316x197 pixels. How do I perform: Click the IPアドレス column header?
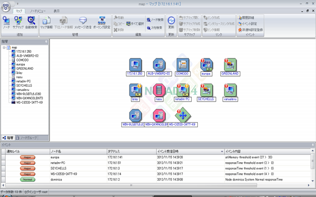(x=132, y=151)
